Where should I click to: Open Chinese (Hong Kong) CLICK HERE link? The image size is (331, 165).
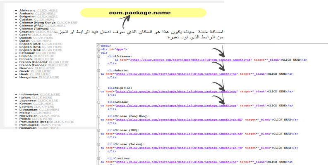(67, 23)
